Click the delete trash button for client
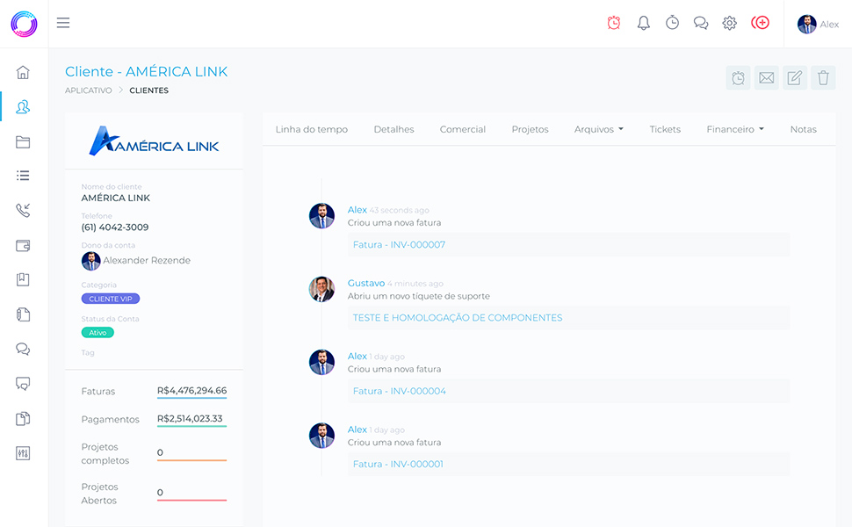The image size is (852, 527). coord(823,77)
